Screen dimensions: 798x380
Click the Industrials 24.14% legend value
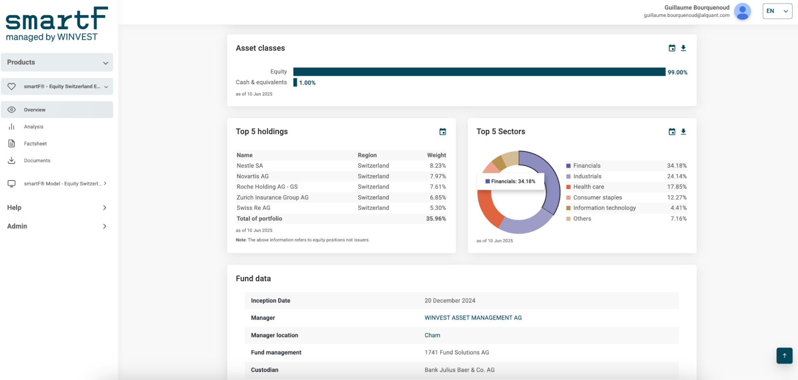tap(677, 176)
